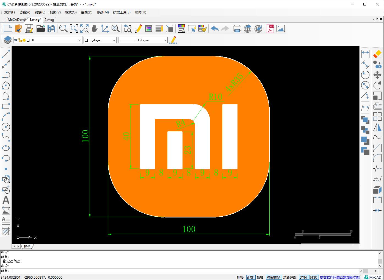This screenshot has height=280, width=384.
Task: Toggle 栅格 grid display in status bar
Action: pos(240,277)
